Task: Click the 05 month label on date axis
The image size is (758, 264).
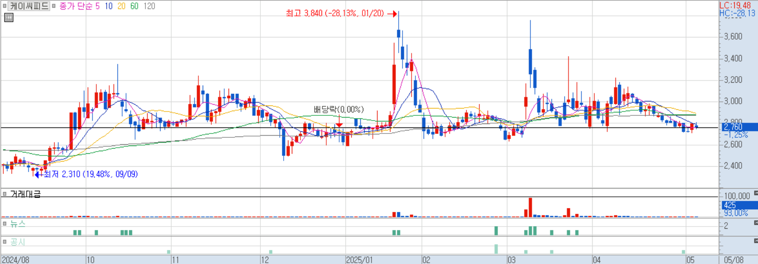Action: click(x=690, y=260)
